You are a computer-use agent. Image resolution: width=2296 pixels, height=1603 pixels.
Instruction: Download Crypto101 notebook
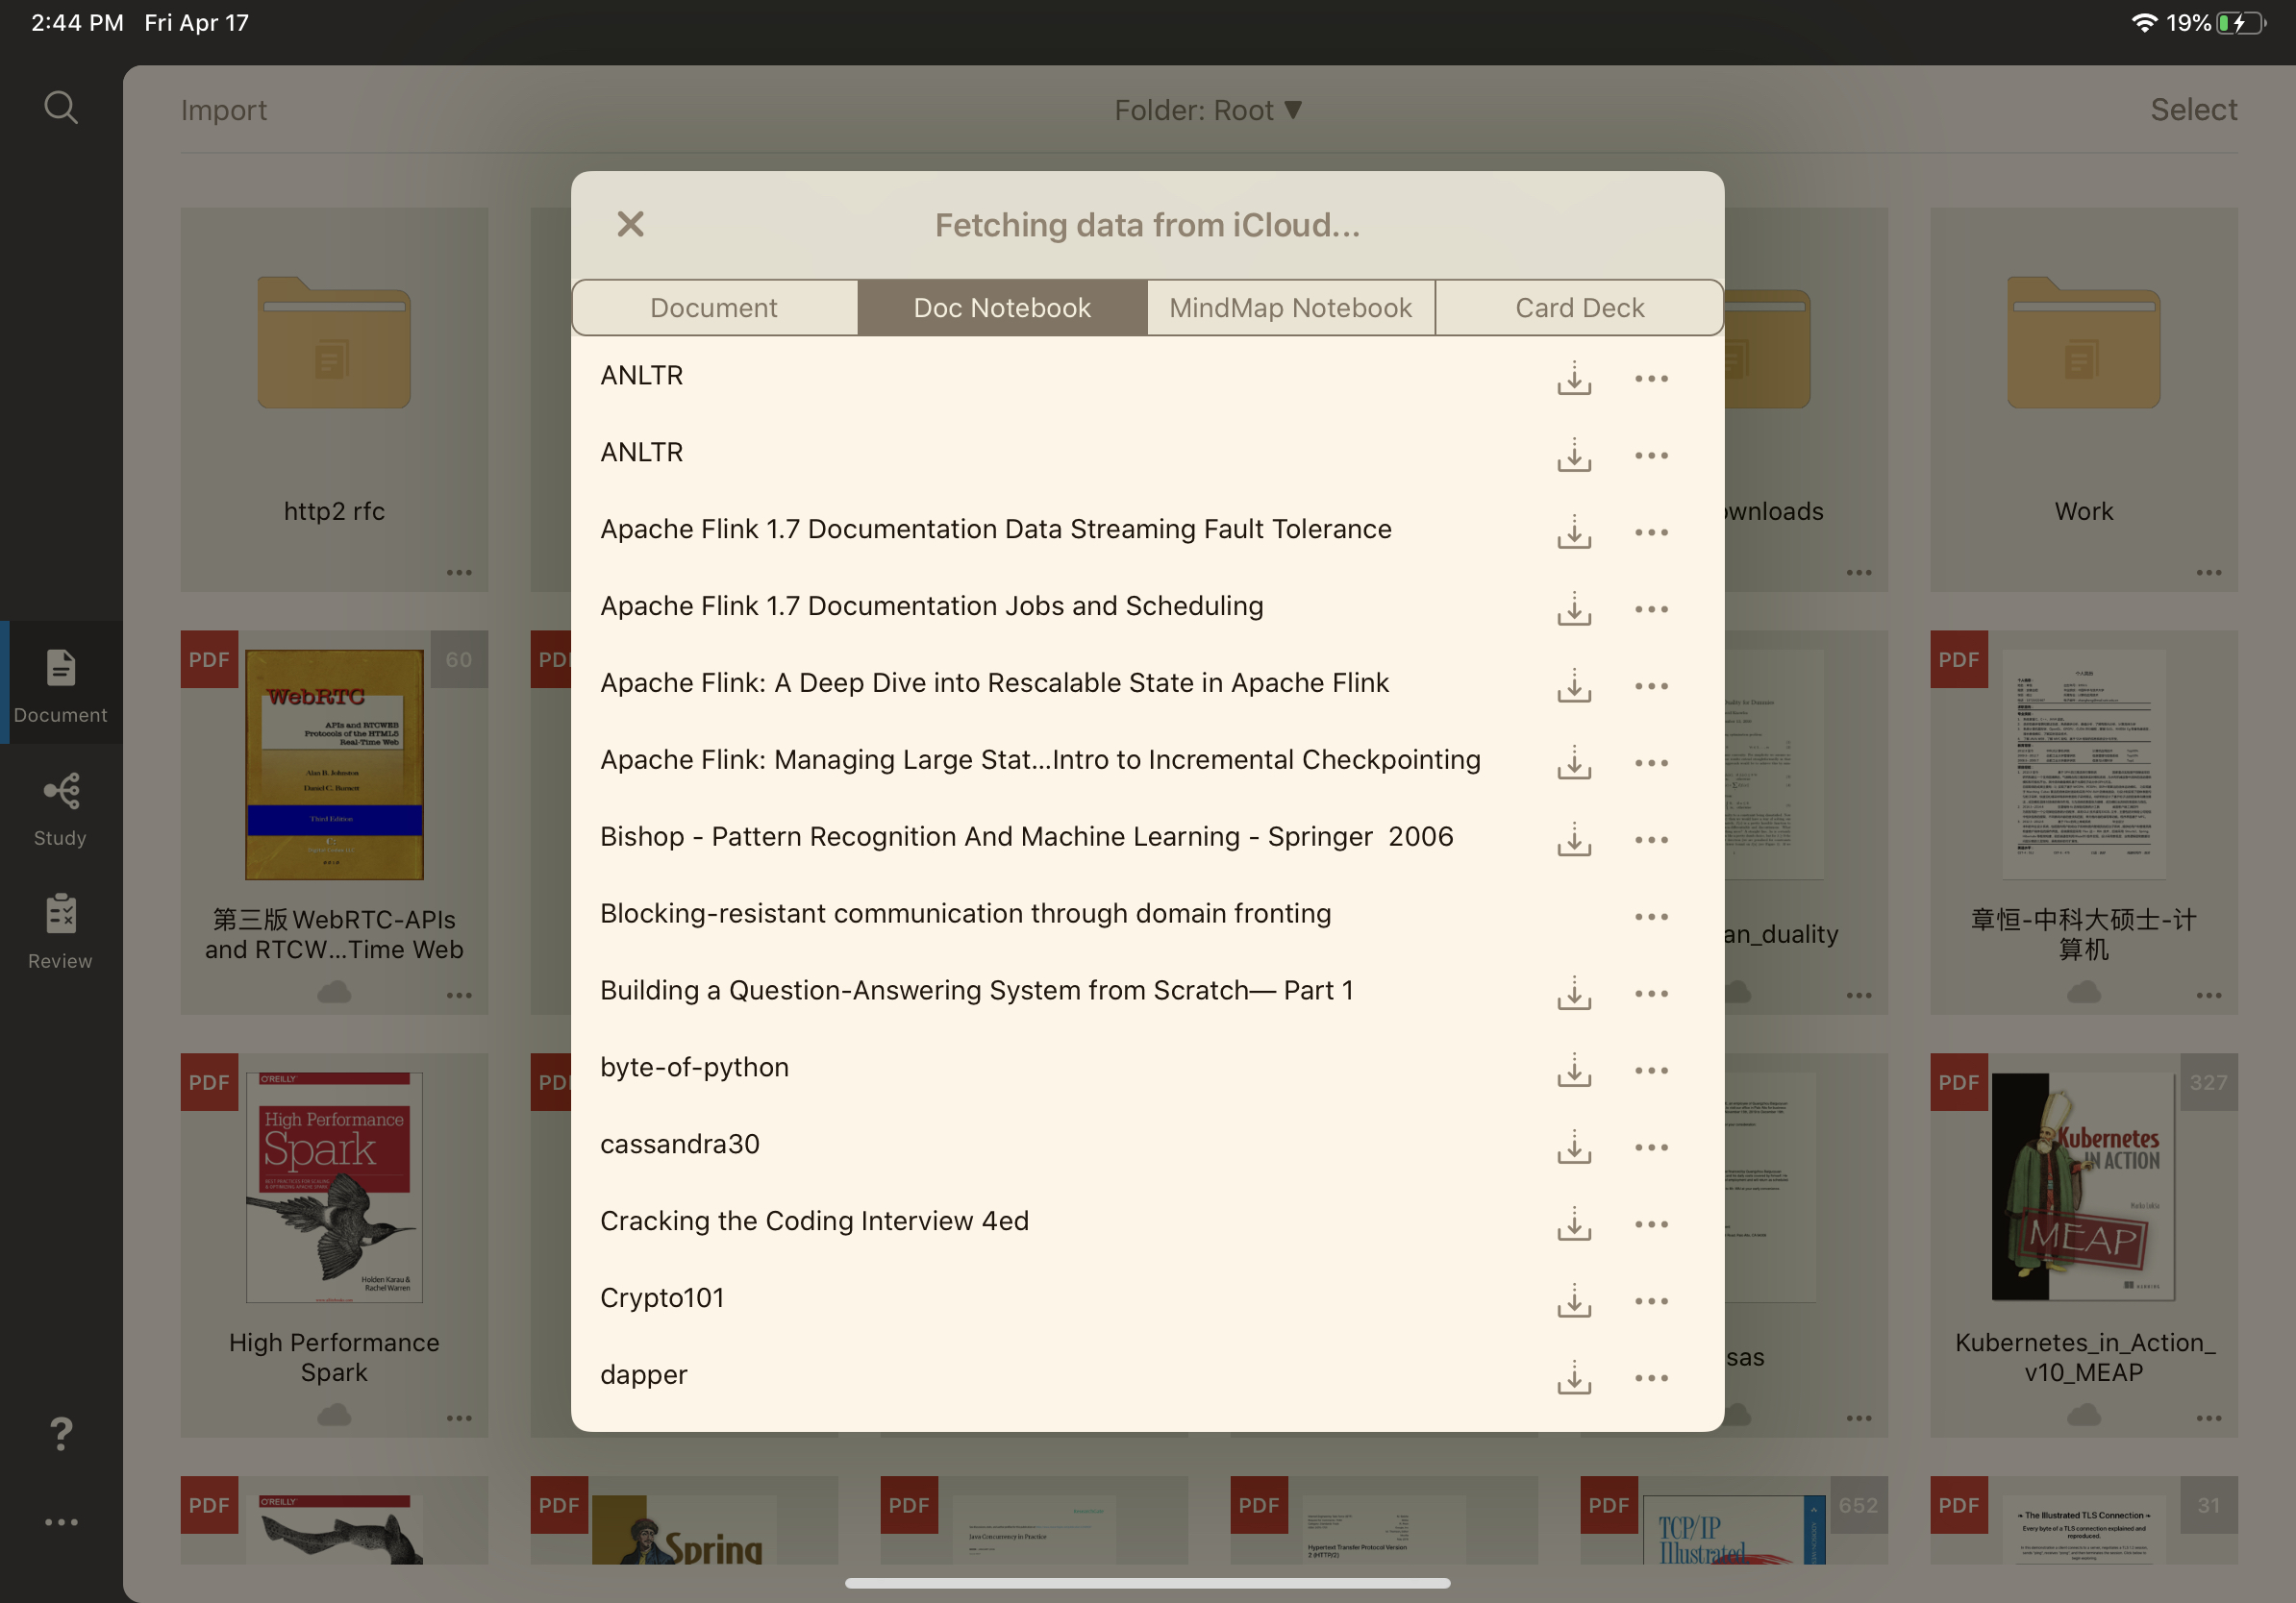(x=1574, y=1301)
